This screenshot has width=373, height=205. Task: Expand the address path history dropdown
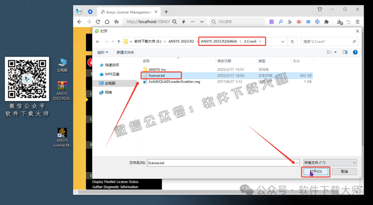point(283,42)
